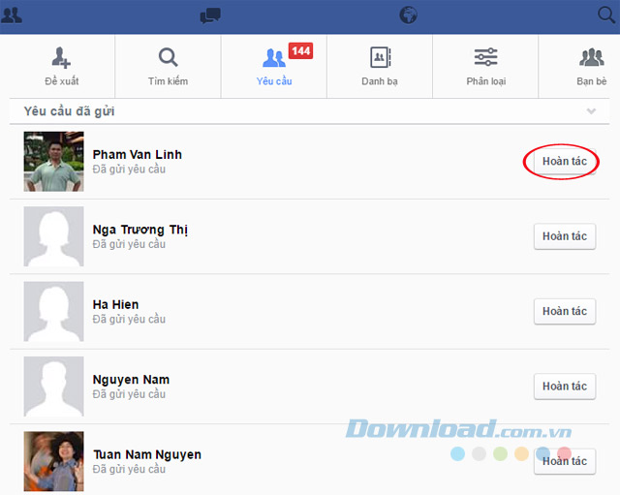Undo the request to Nguyen Nam
This screenshot has width=620, height=495.
pos(565,387)
